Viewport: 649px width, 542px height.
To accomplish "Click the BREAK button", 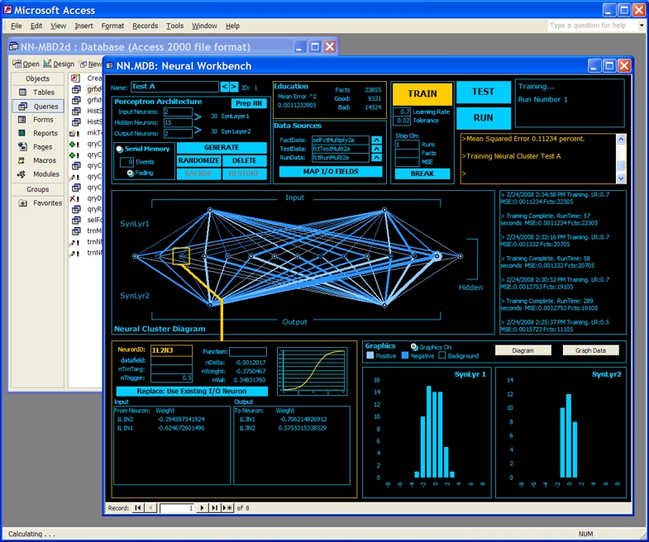I will click(422, 174).
